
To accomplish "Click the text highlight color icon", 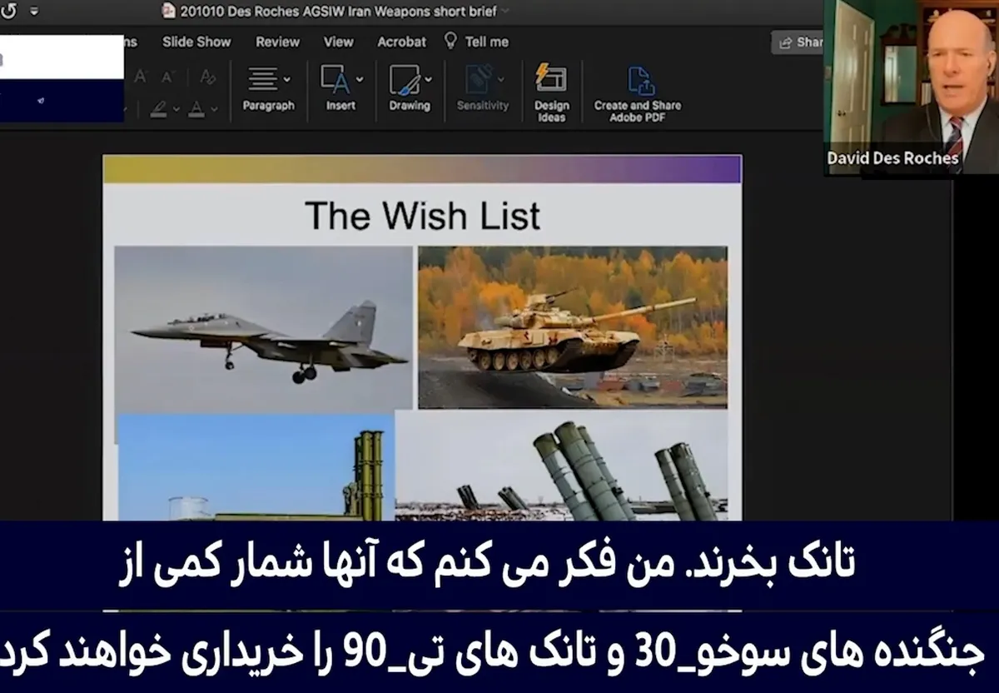I will (158, 108).
